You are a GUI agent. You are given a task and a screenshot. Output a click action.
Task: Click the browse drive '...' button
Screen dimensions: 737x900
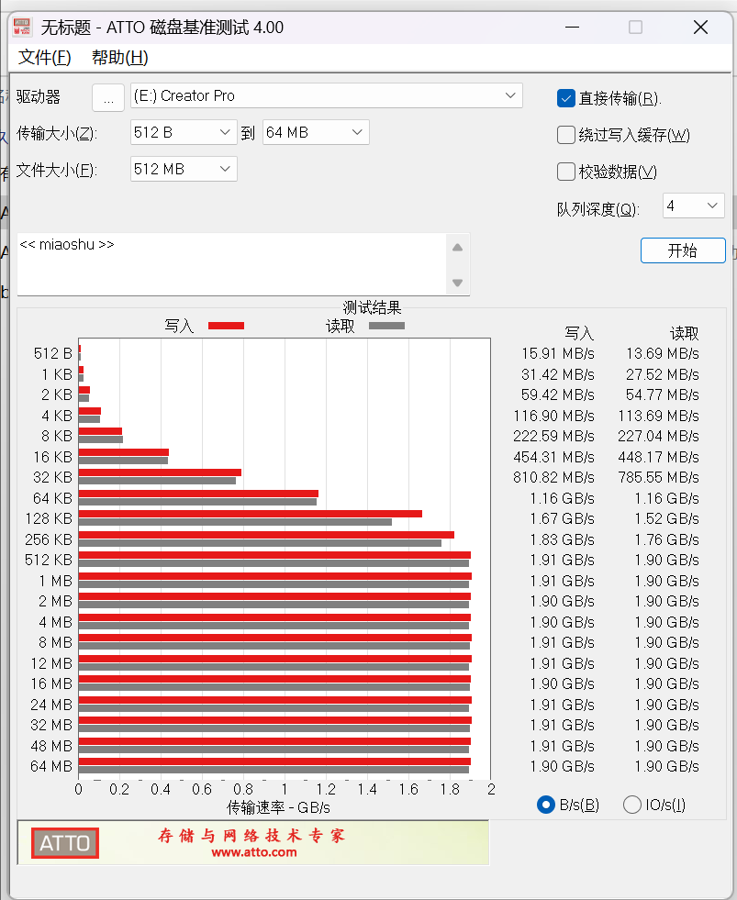click(x=108, y=97)
